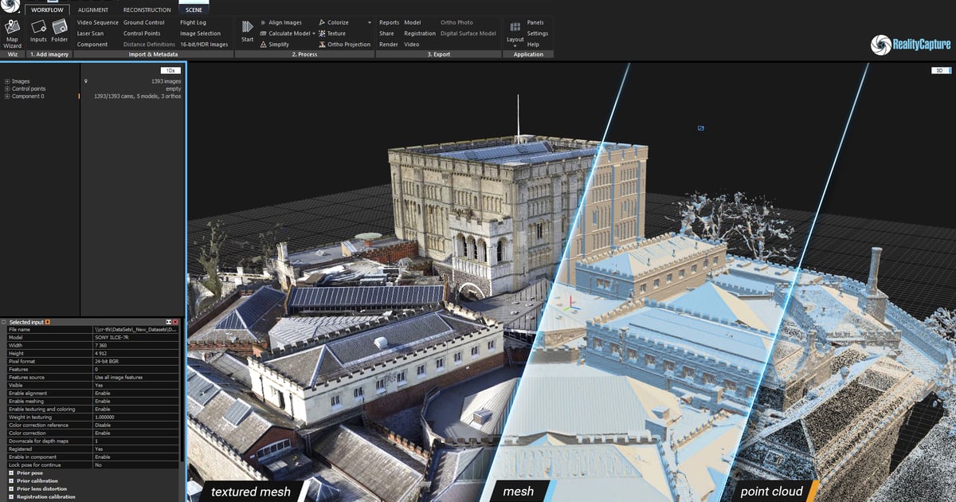Toggle Enable texturing and coloring off
This screenshot has width=956, height=502.
point(127,410)
